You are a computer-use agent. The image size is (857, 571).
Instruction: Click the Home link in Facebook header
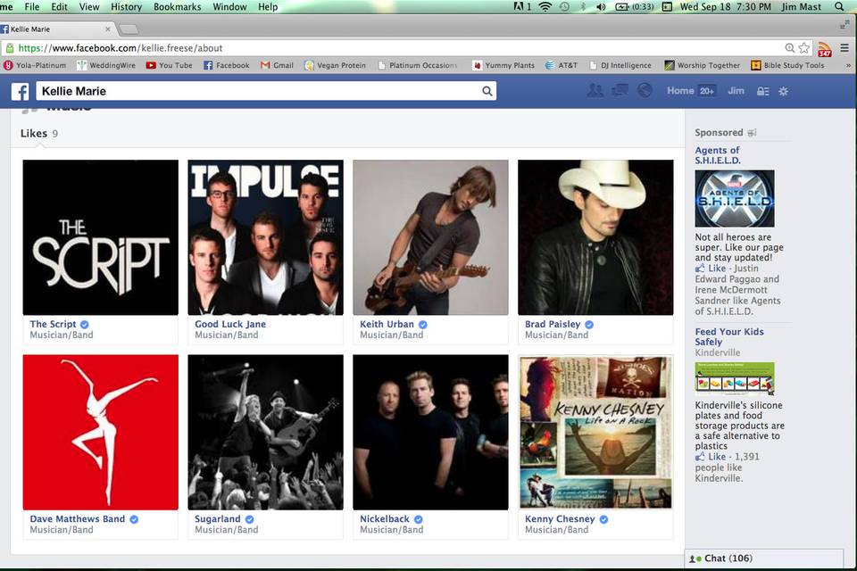point(680,91)
